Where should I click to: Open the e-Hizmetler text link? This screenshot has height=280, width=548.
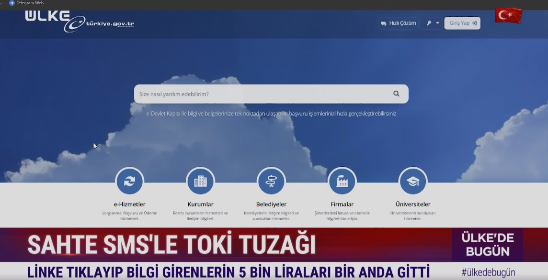coord(129,205)
